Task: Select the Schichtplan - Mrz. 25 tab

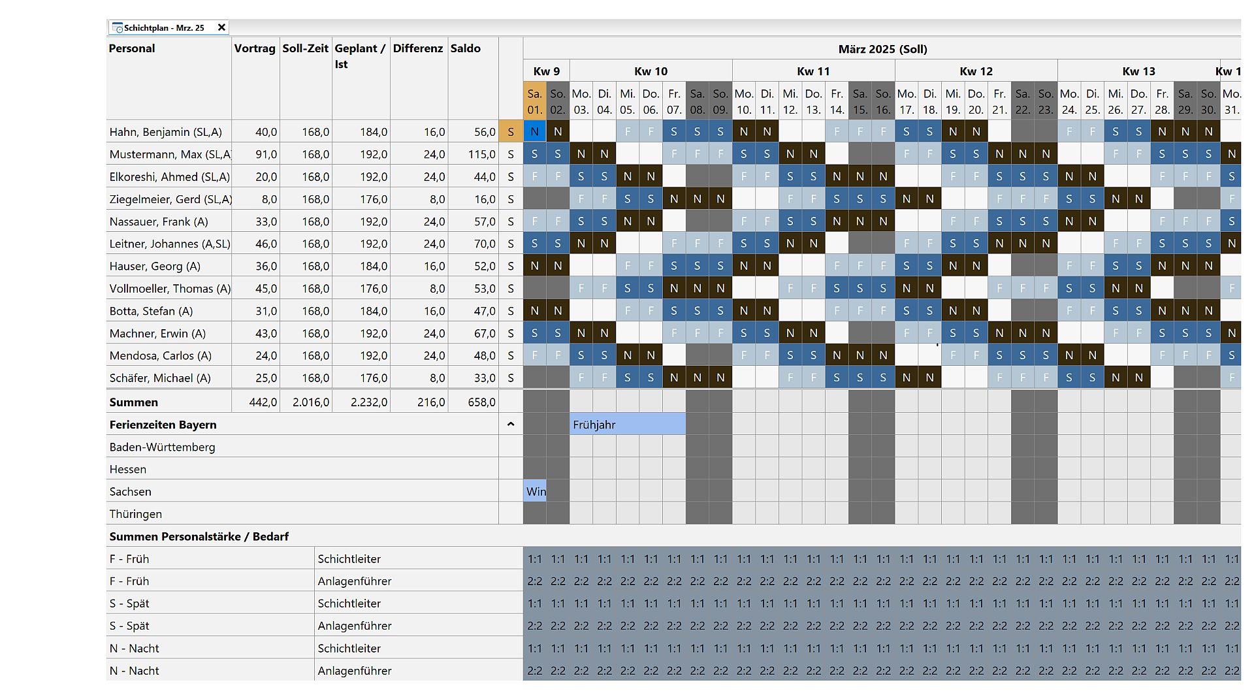Action: (164, 27)
